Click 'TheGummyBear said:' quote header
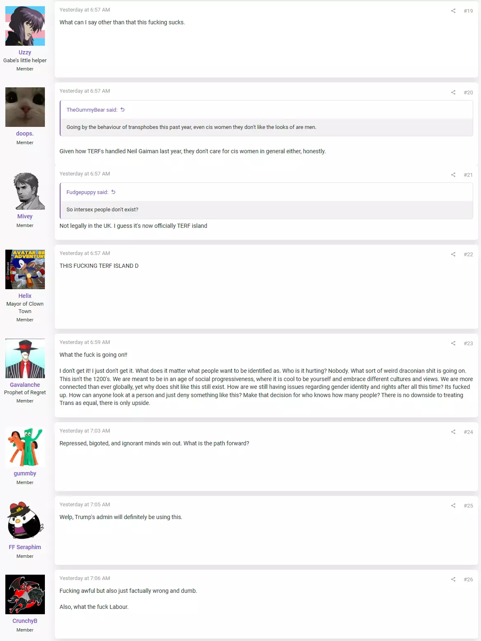This screenshot has width=481, height=641. tap(92, 110)
